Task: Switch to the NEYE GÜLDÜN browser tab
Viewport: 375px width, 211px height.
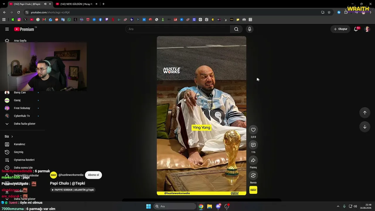Action: pyautogui.click(x=77, y=4)
